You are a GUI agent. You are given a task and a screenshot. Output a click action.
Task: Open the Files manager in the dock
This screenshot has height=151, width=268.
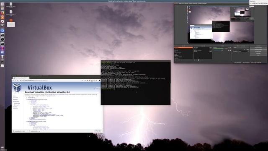point(2,8)
